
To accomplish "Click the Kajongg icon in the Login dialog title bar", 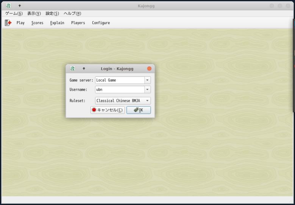I will tap(73, 69).
